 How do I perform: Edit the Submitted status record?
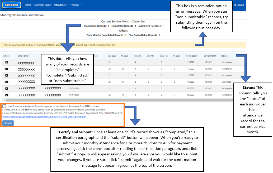(x=7, y=82)
